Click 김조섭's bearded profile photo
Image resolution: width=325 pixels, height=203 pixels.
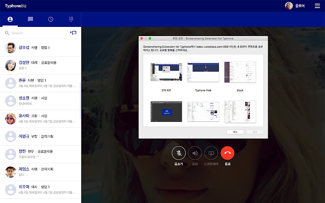pyautogui.click(x=11, y=48)
